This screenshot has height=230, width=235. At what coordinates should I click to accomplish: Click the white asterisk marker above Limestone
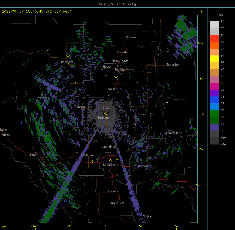pyautogui.click(x=42, y=95)
